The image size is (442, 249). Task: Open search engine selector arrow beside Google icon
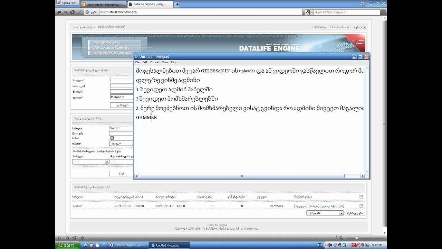click(x=312, y=12)
